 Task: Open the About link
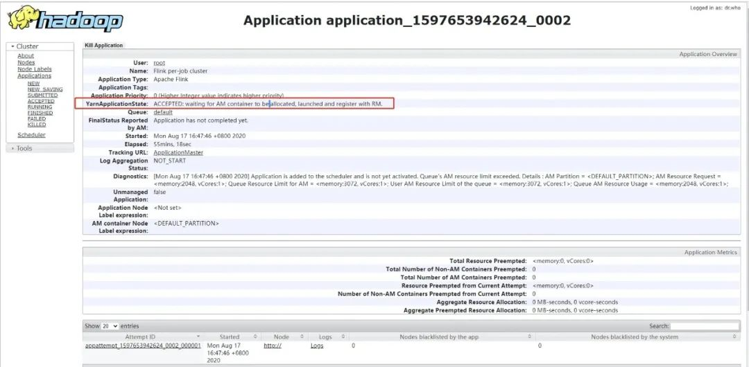[x=26, y=56]
